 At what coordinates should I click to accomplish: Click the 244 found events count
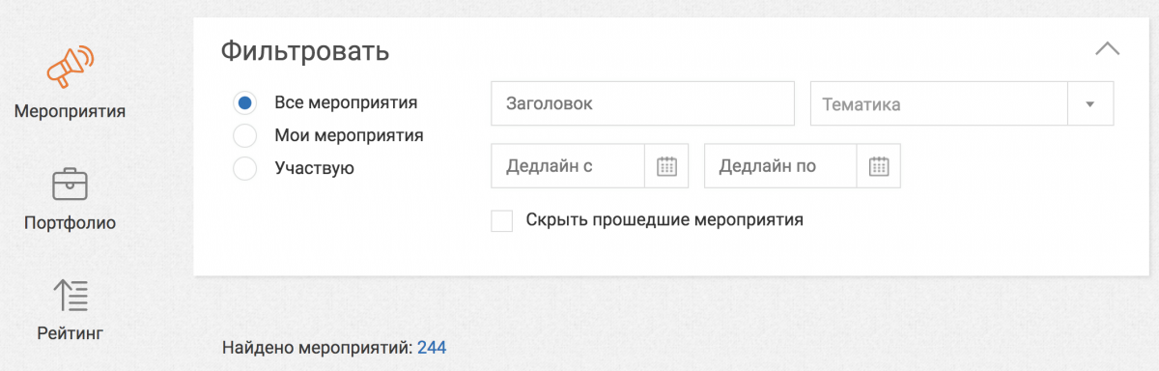432,347
